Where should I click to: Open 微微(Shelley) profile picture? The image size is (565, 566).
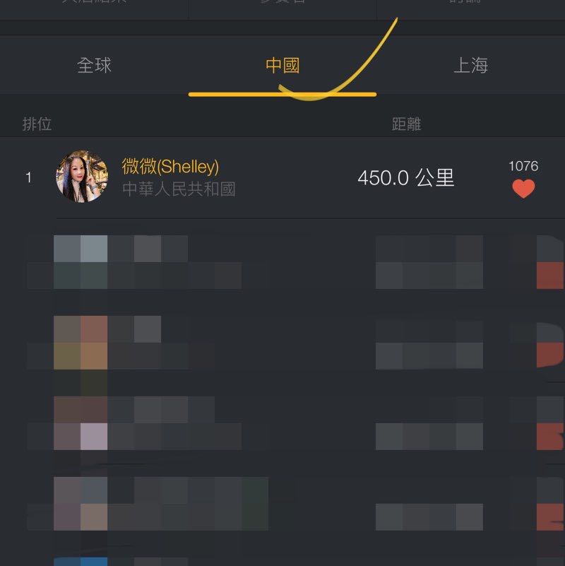click(x=82, y=177)
